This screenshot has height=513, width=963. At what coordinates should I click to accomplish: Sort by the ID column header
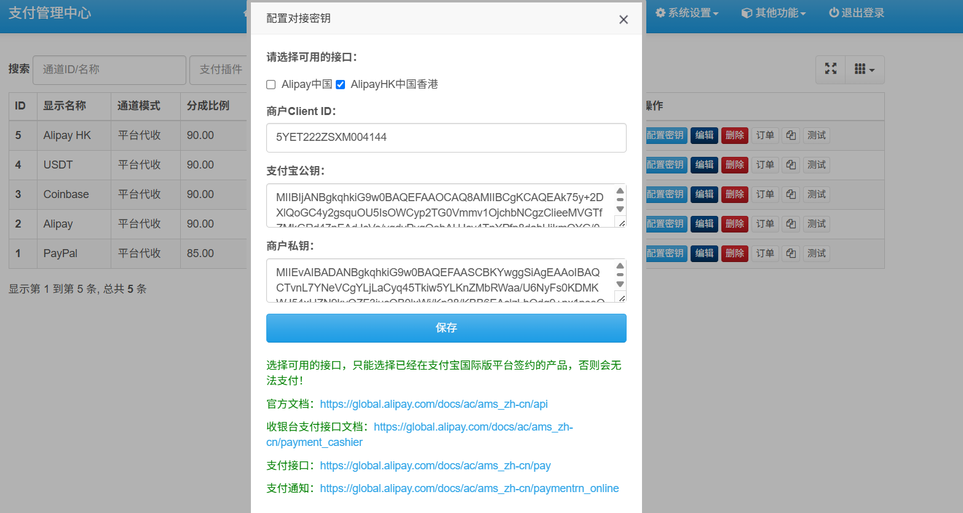pyautogui.click(x=23, y=106)
